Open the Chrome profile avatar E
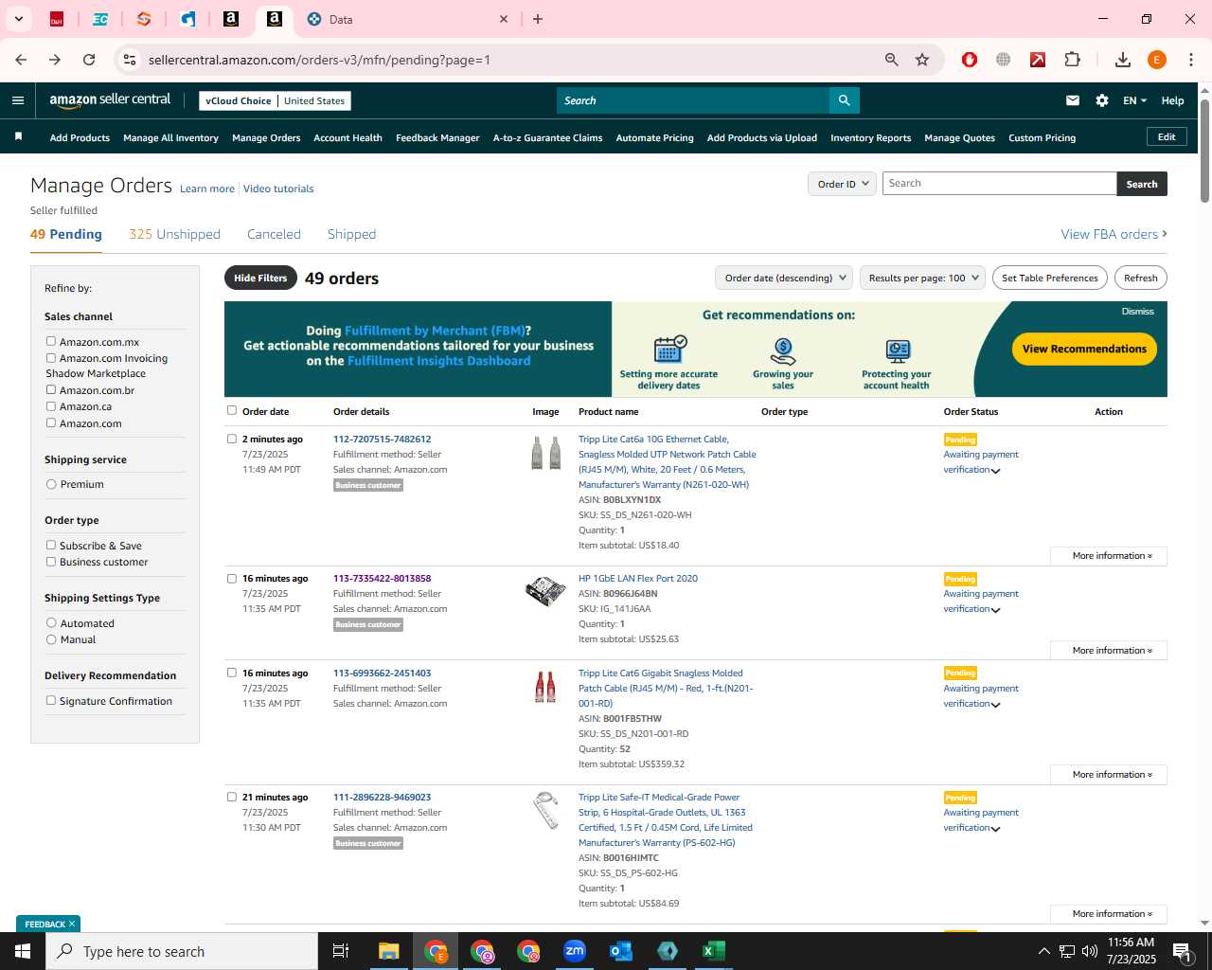Screen dimensions: 1212x970 tap(1157, 60)
